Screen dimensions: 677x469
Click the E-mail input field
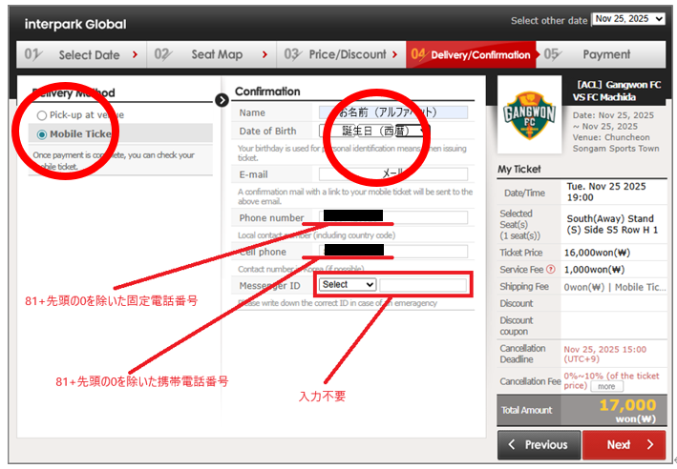[392, 173]
